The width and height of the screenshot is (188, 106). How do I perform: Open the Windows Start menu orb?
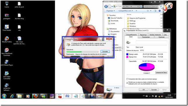[x=4, y=96]
